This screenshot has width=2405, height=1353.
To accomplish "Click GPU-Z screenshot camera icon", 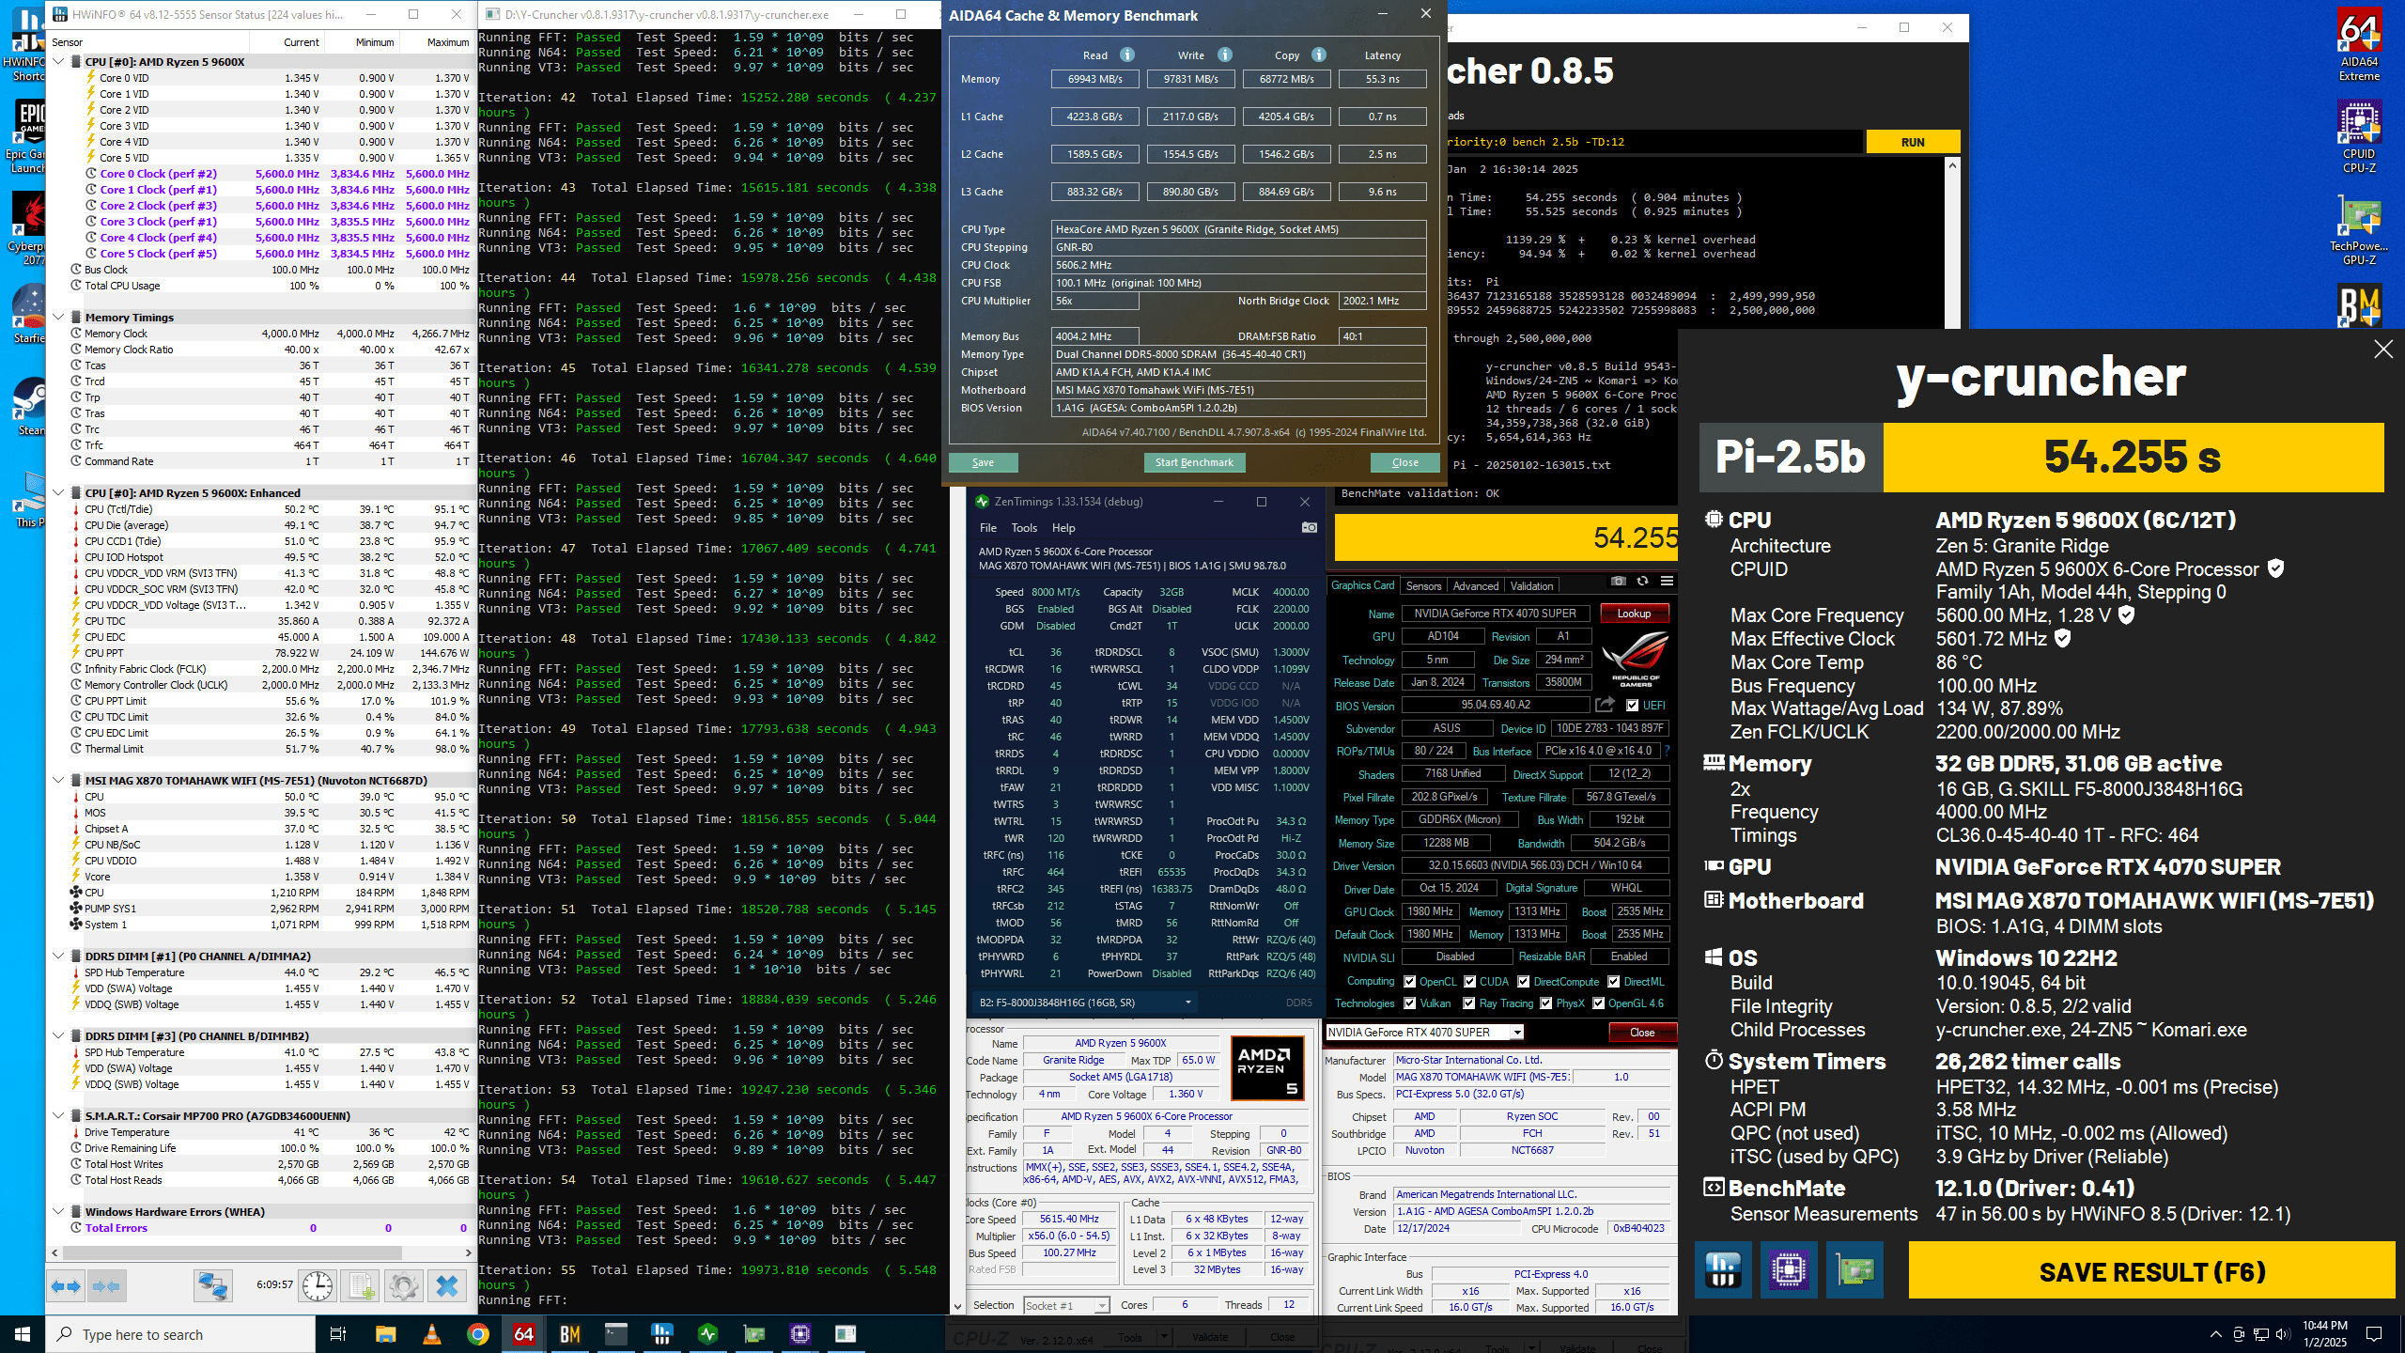I will tap(1618, 582).
